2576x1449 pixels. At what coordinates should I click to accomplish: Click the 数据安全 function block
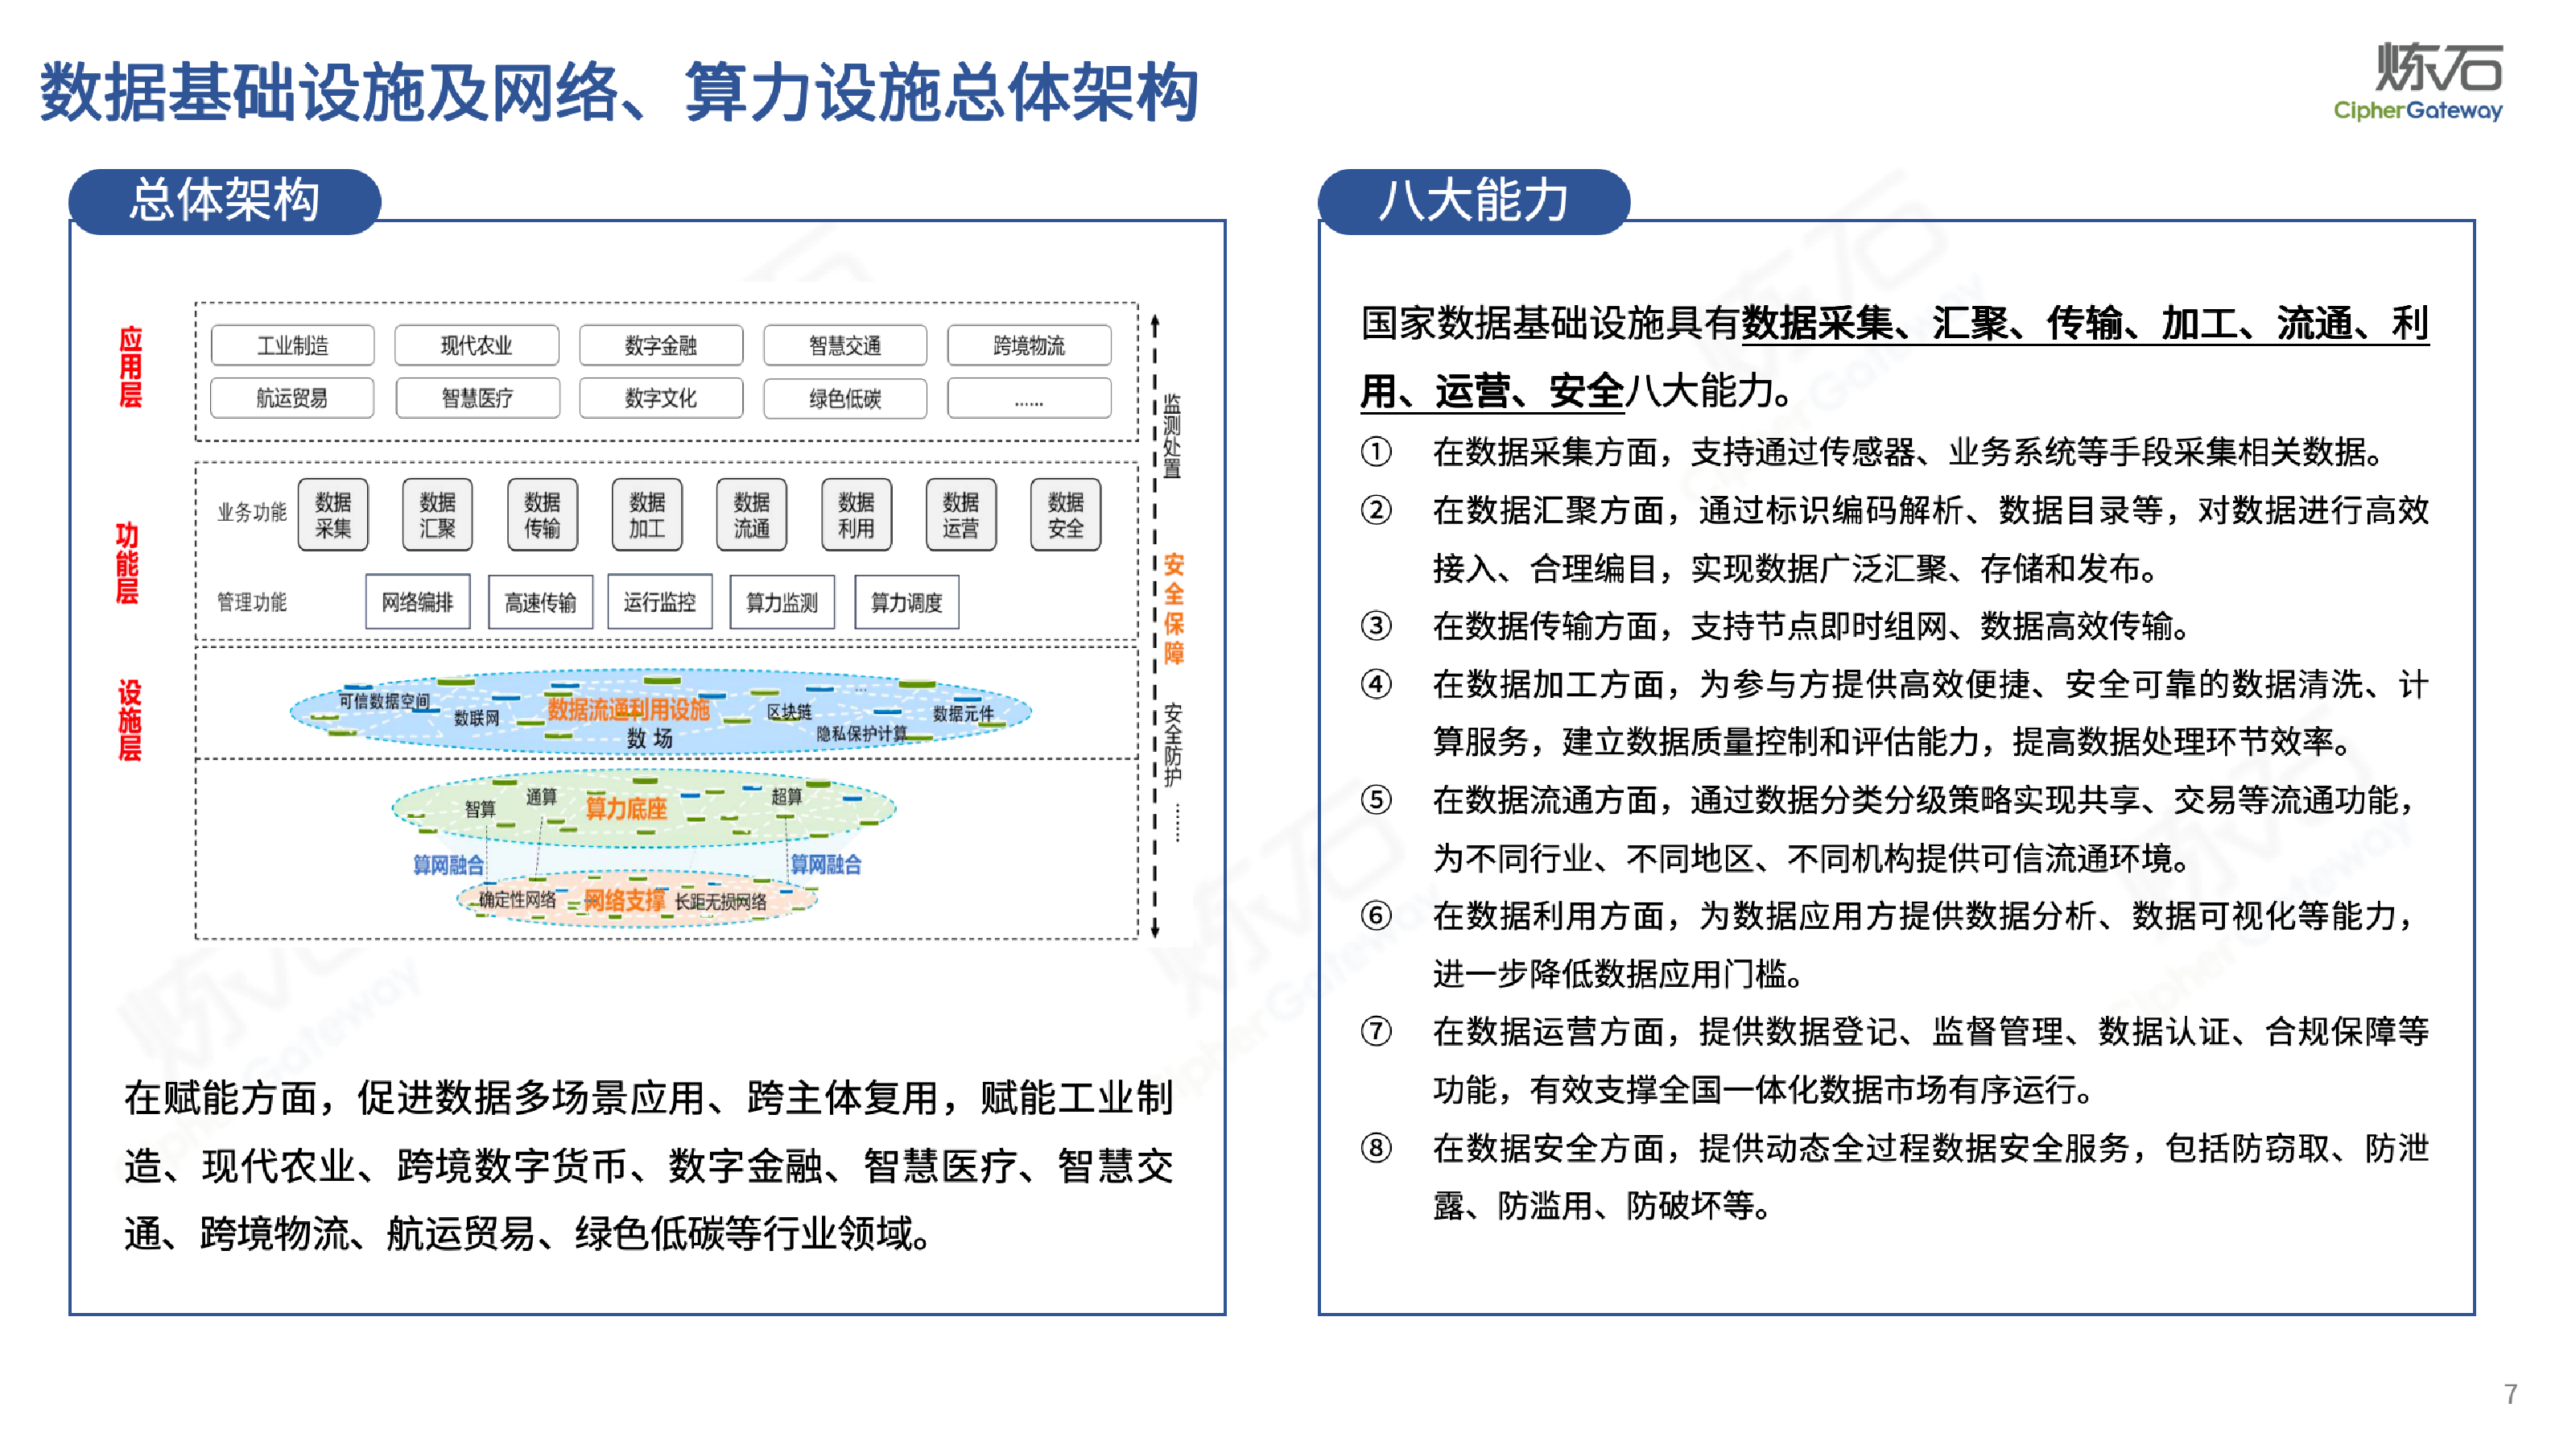click(1065, 515)
